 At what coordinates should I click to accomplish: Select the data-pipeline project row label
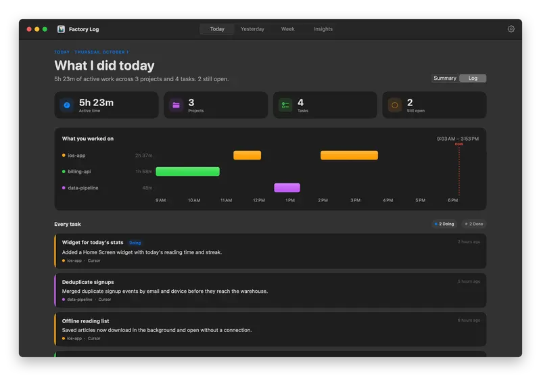click(83, 187)
